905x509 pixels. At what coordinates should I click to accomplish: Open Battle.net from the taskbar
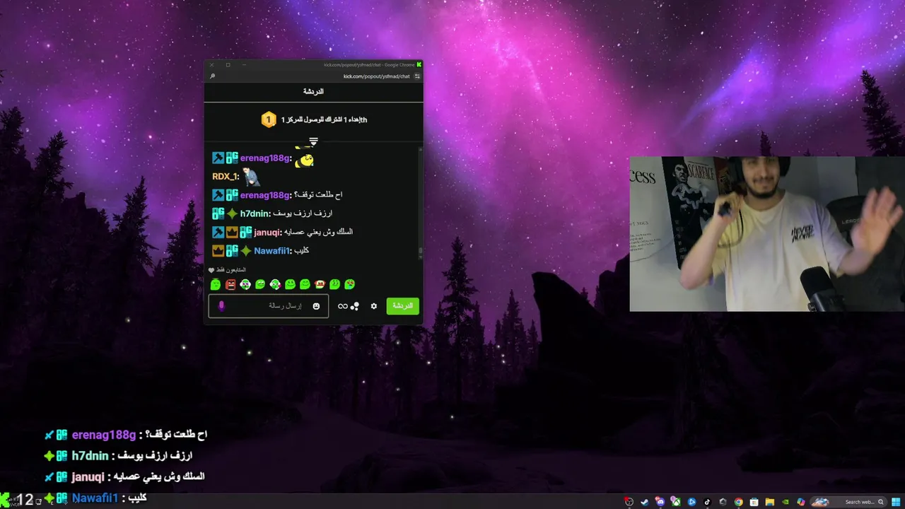691,502
